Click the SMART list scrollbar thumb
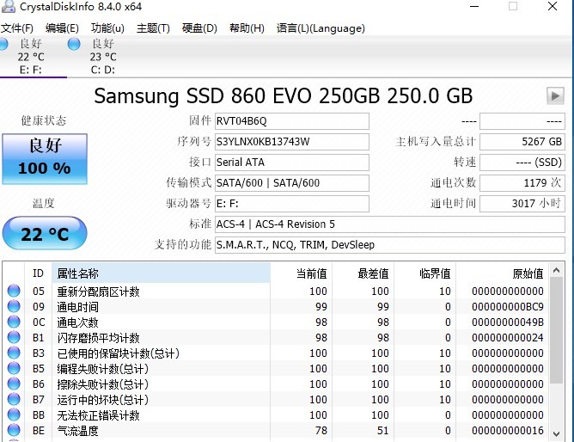The width and height of the screenshot is (574, 442). 557,330
